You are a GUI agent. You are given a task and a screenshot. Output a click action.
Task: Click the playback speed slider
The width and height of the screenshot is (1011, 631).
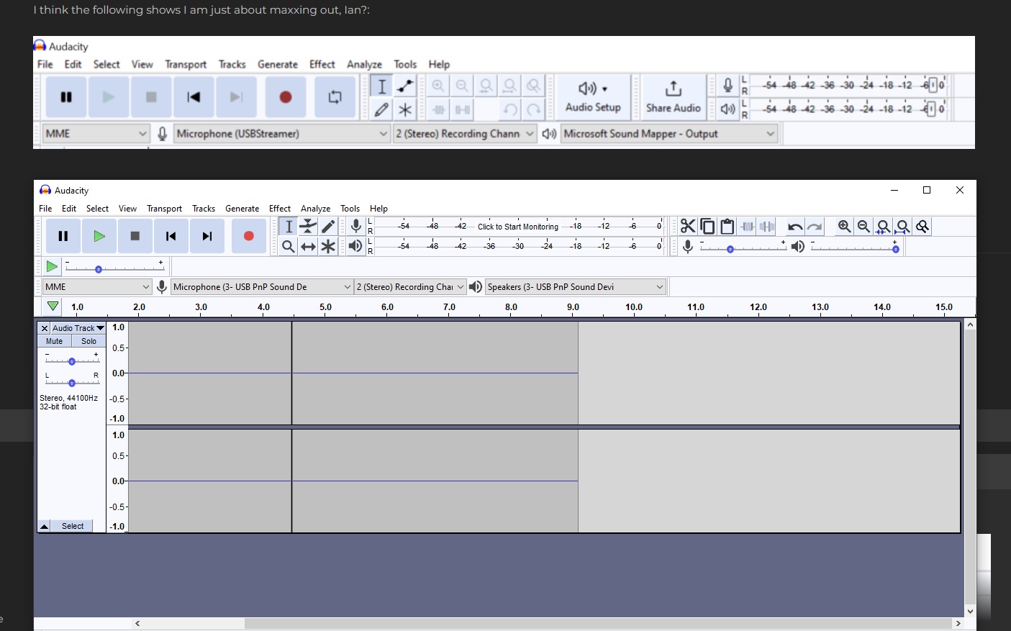(114, 267)
